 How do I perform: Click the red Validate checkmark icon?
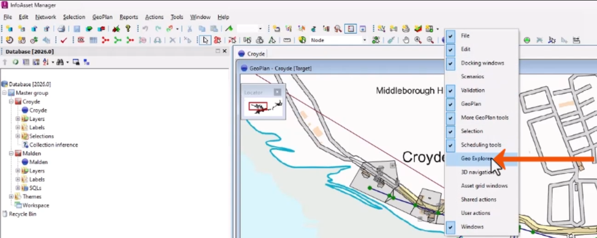[x=64, y=40]
